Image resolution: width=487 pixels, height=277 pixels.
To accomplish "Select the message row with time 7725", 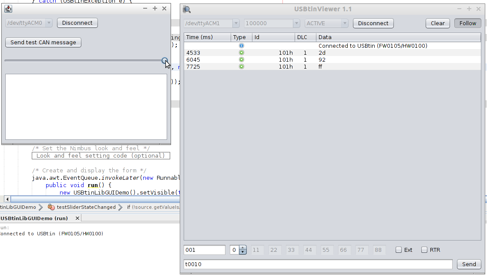I will (x=333, y=66).
